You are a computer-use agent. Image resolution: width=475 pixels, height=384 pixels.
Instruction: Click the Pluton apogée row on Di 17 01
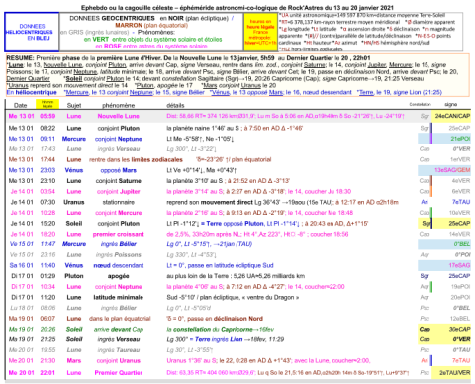tap(237, 276)
